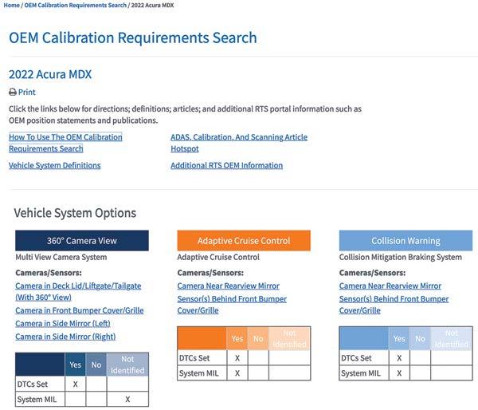Select the Adaptive Cruise Control header
Image resolution: width=478 pixels, height=410 pixels.
tap(244, 241)
